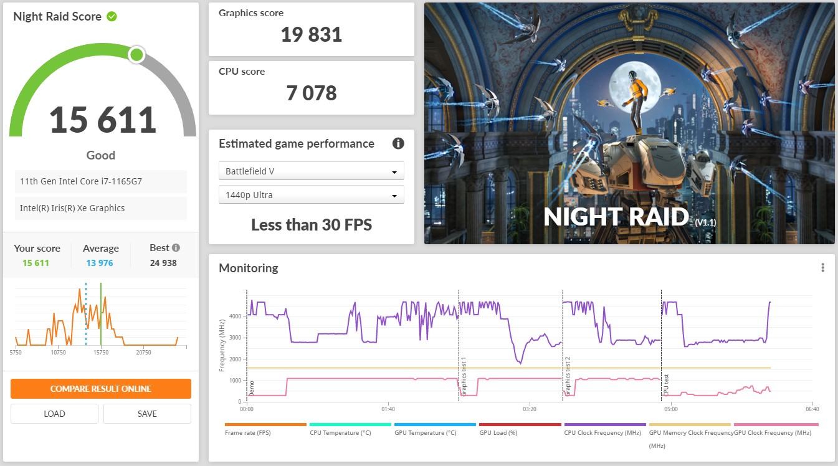Click the SAVE button
The width and height of the screenshot is (838, 466).
[x=147, y=414]
